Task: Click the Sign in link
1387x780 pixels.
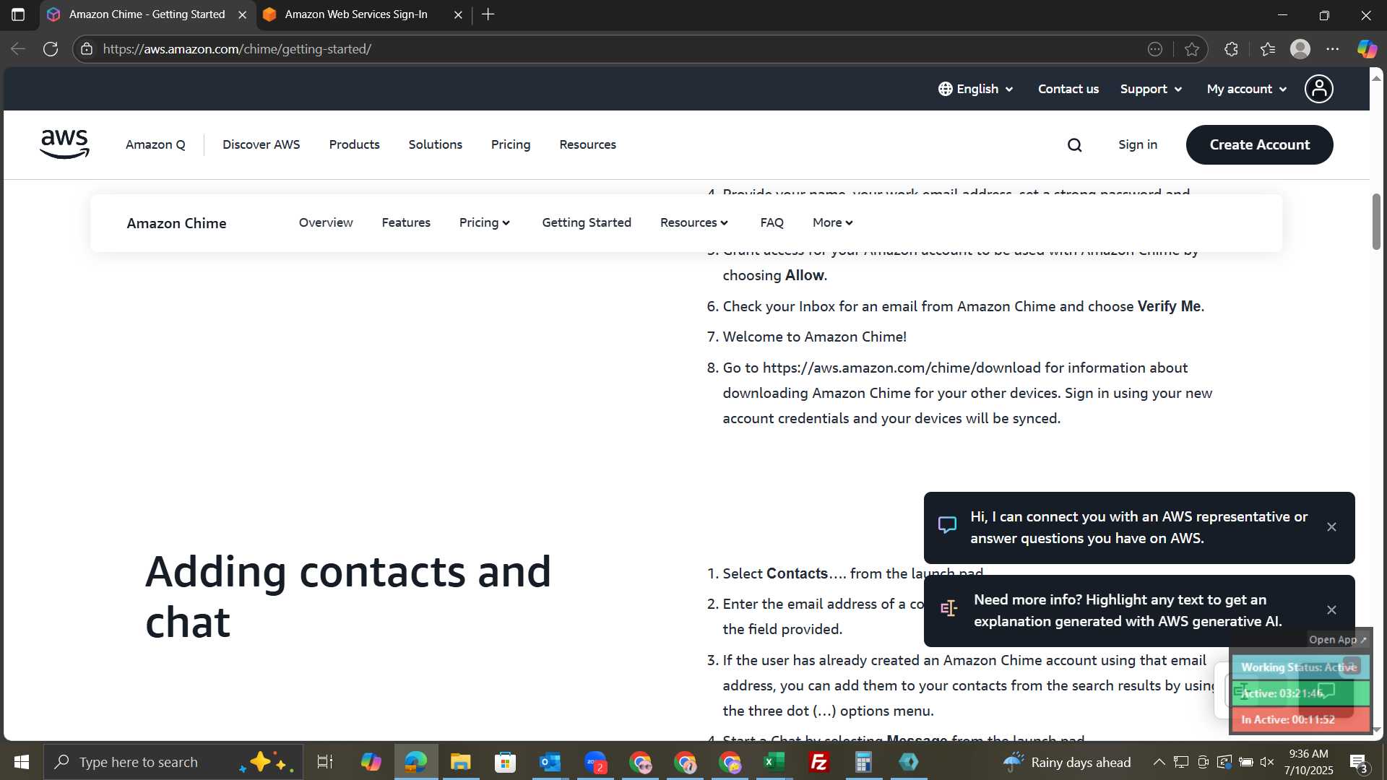Action: coord(1138,144)
